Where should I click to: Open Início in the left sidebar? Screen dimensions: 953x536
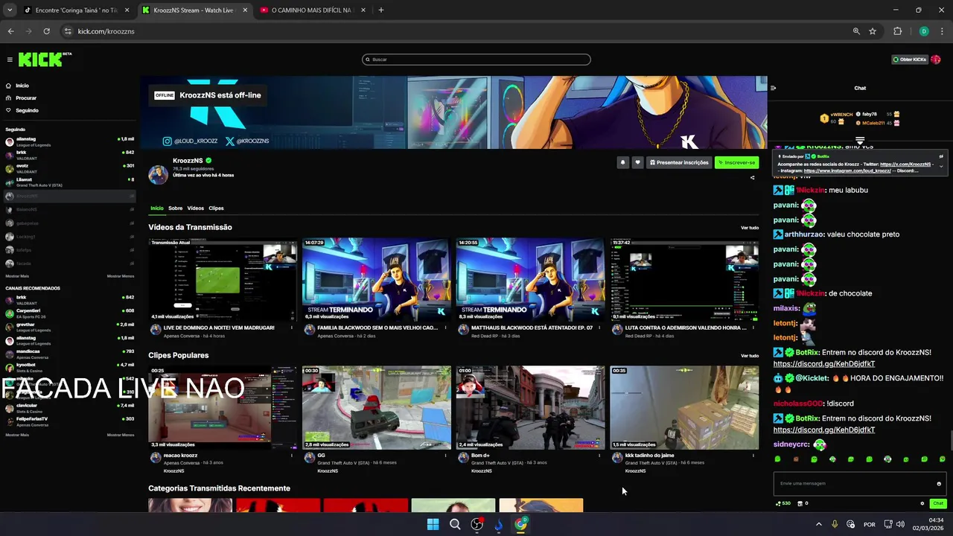(x=22, y=86)
